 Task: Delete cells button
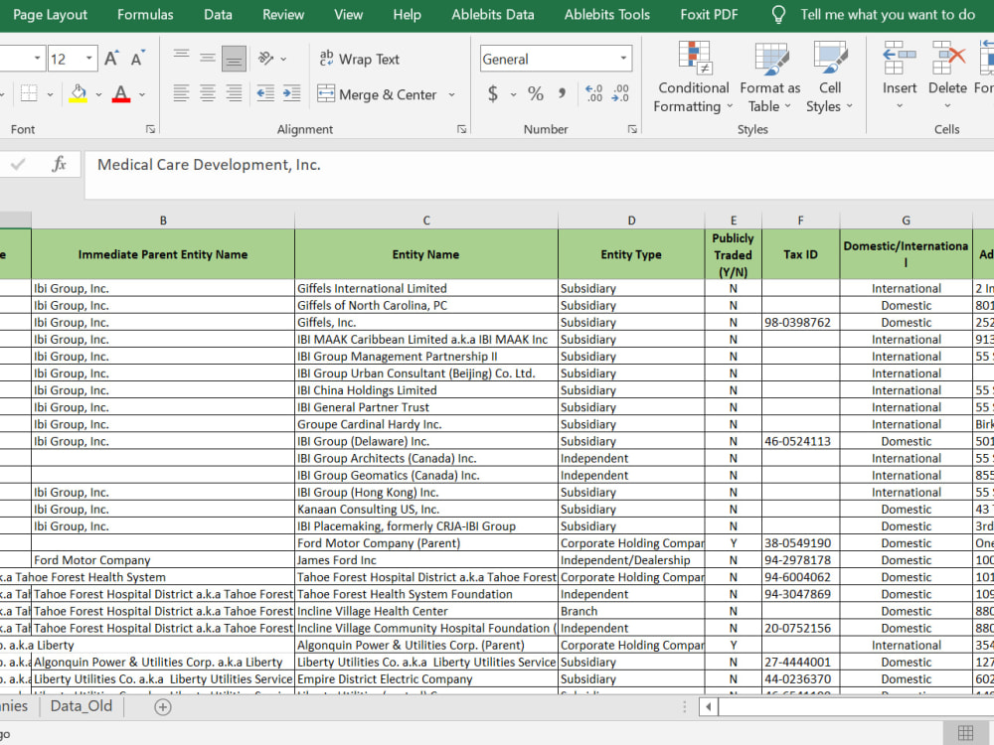947,75
